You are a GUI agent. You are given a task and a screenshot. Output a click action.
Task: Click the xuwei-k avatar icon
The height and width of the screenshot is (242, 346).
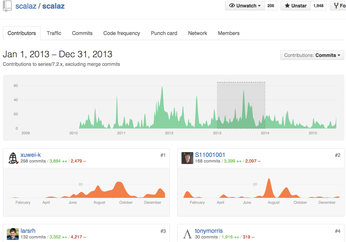[x=13, y=158]
